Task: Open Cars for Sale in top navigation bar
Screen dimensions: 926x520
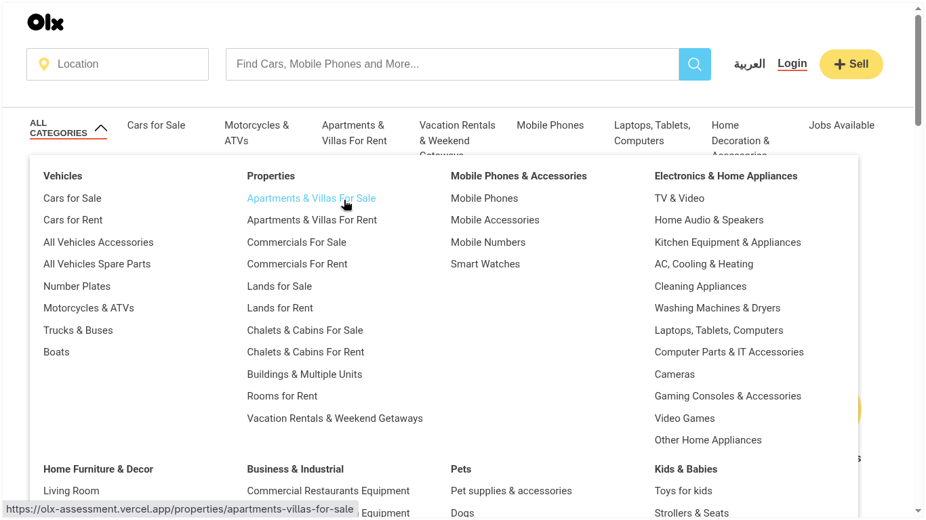Action: [156, 125]
